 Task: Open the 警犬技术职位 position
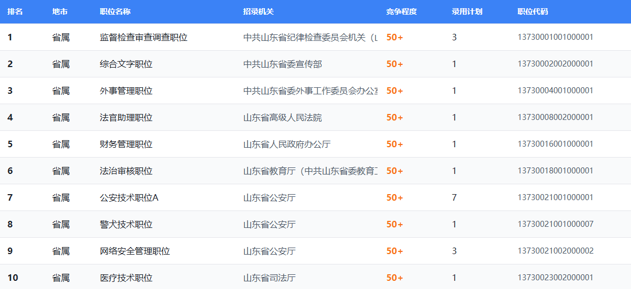coord(126,224)
